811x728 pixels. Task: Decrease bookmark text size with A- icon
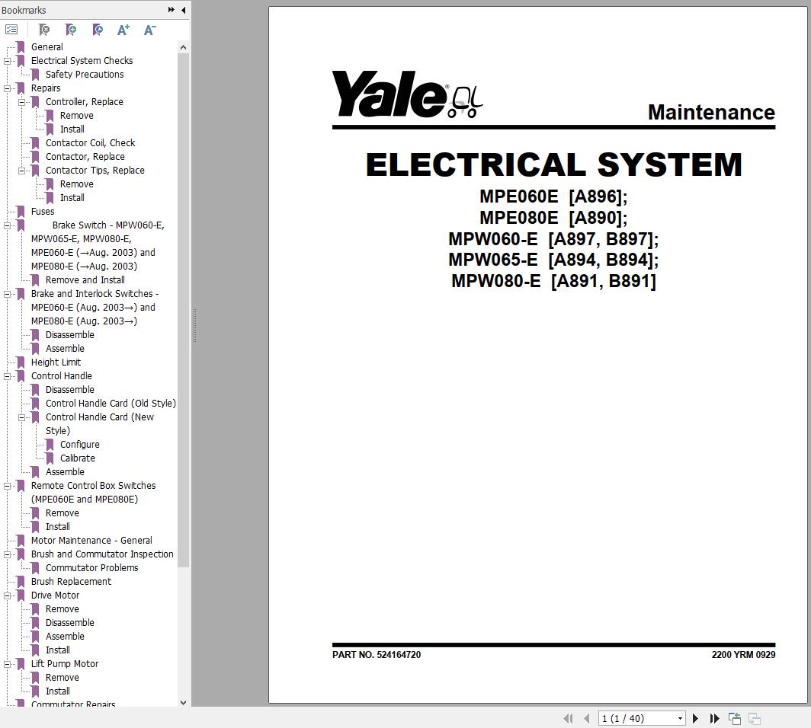[x=149, y=30]
